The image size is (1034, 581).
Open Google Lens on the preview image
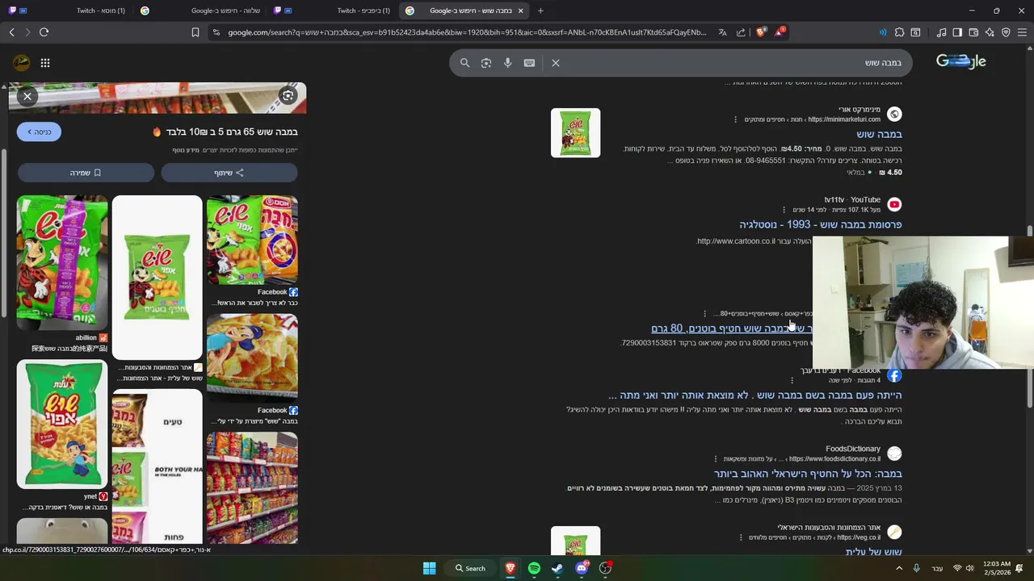pos(288,96)
